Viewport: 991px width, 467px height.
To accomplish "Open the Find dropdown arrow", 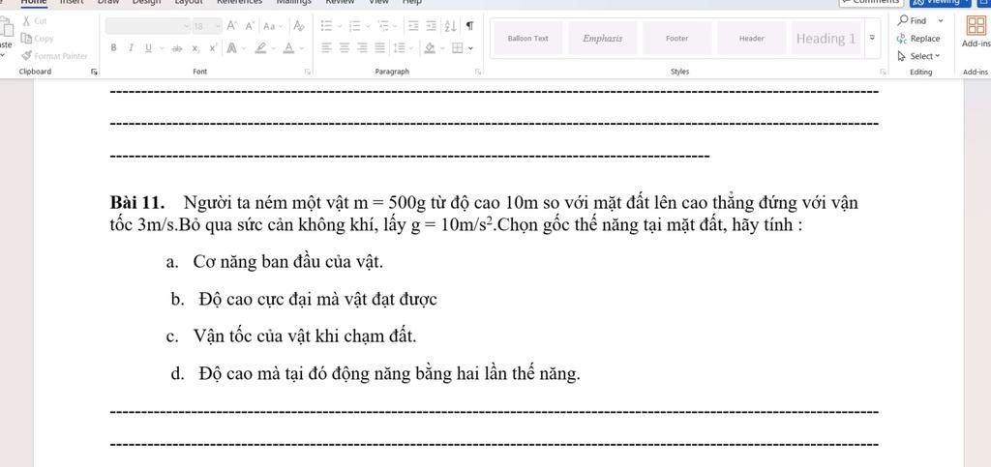I will [x=941, y=21].
